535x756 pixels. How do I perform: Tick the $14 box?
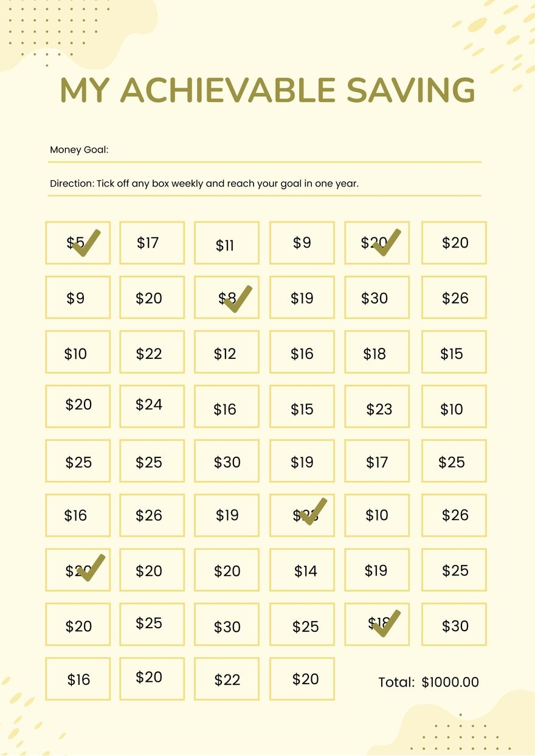click(x=302, y=570)
